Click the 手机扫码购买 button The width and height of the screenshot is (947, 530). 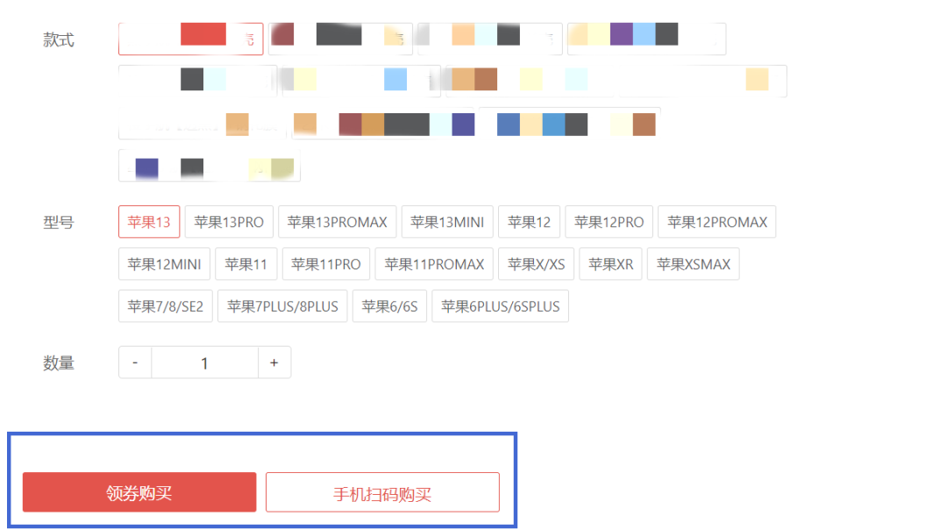(x=382, y=492)
